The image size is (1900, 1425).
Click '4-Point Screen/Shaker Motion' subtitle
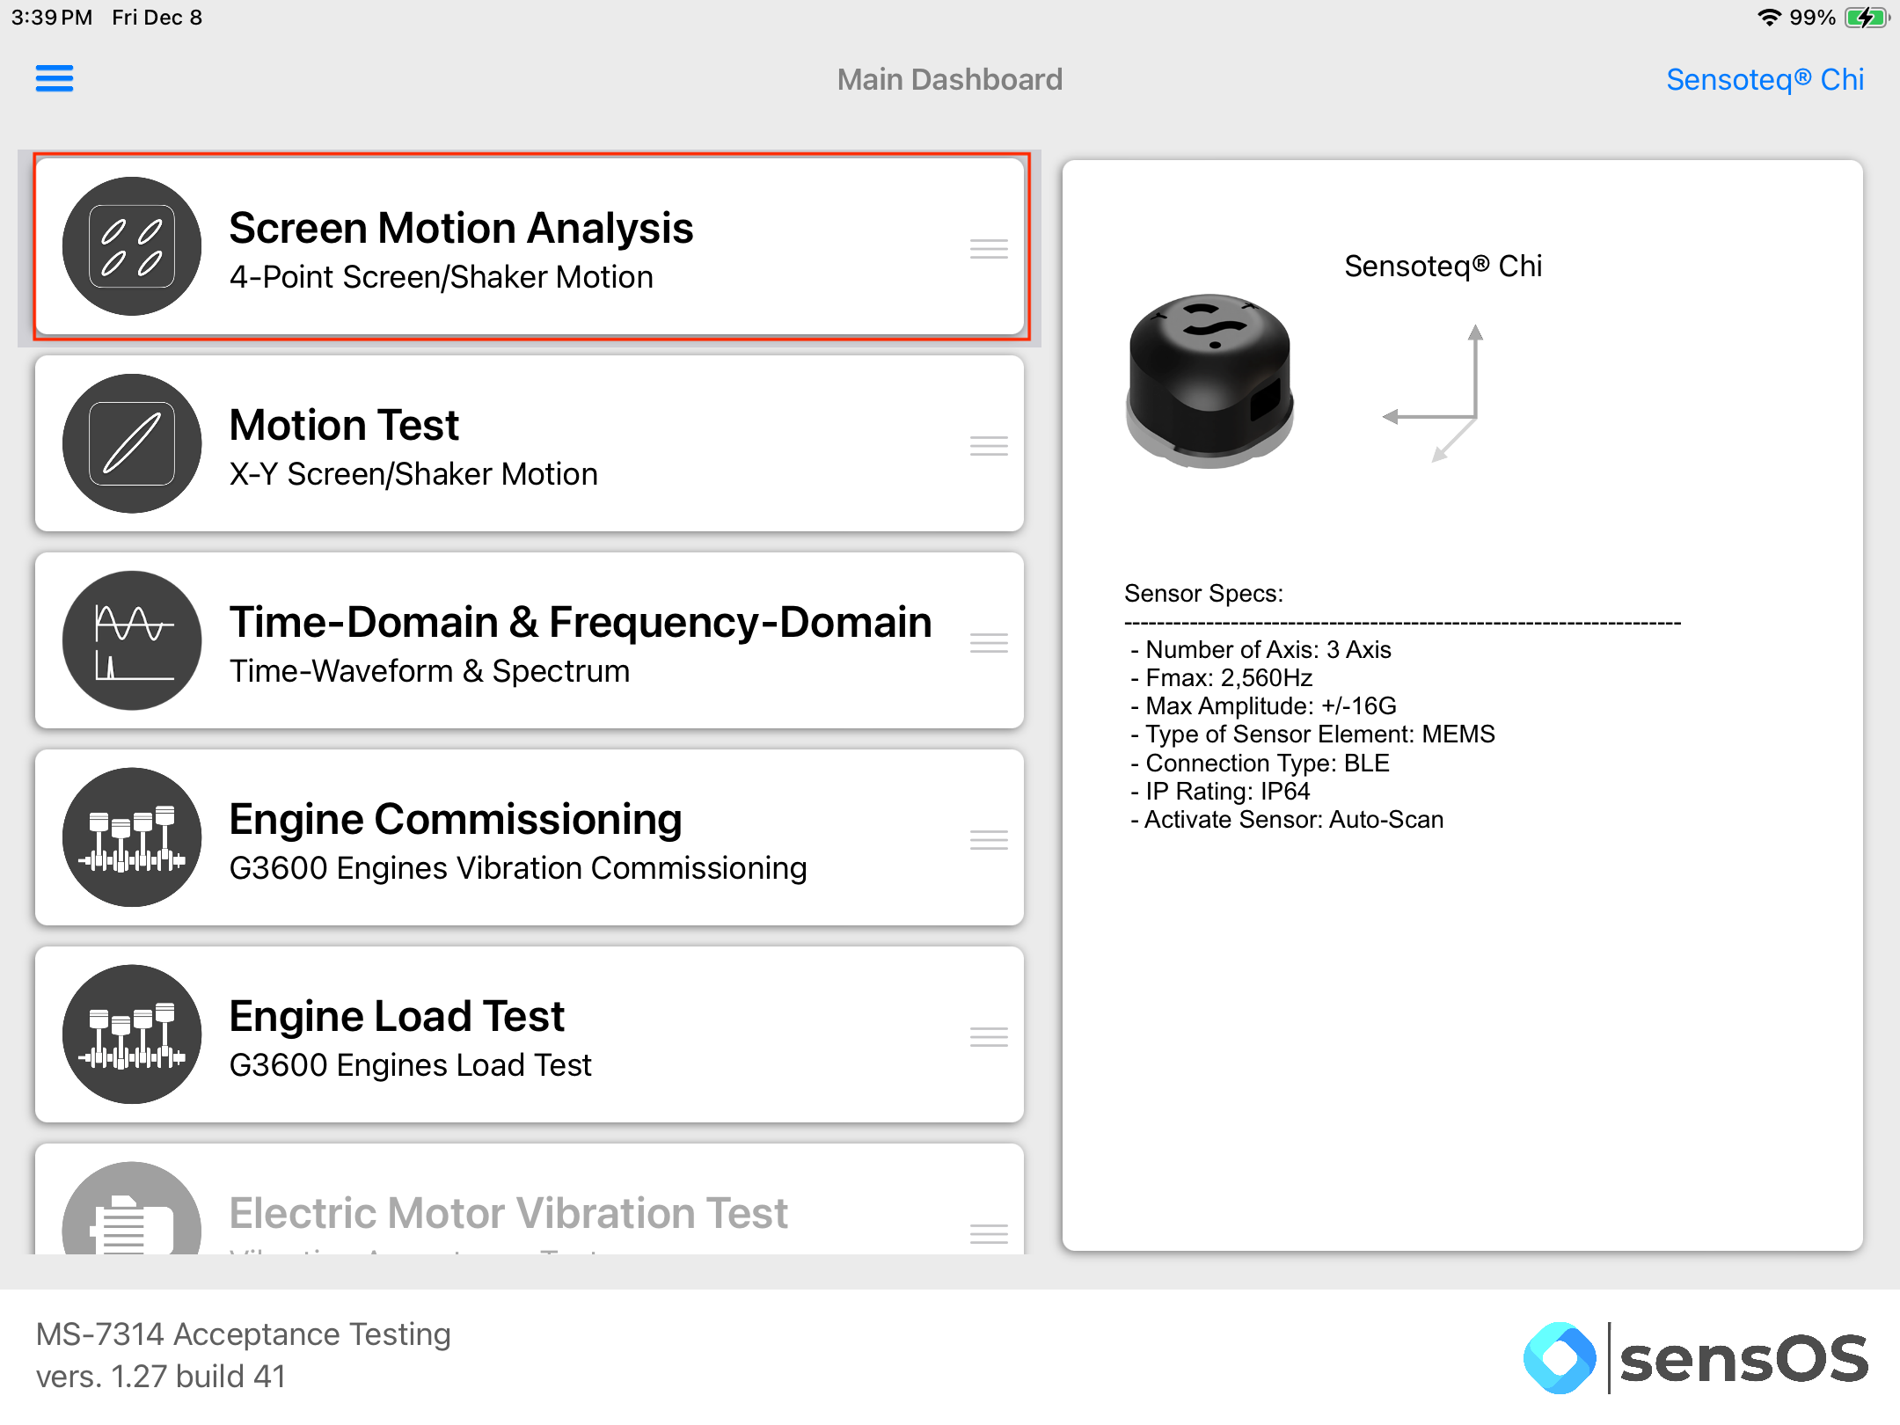coord(442,277)
